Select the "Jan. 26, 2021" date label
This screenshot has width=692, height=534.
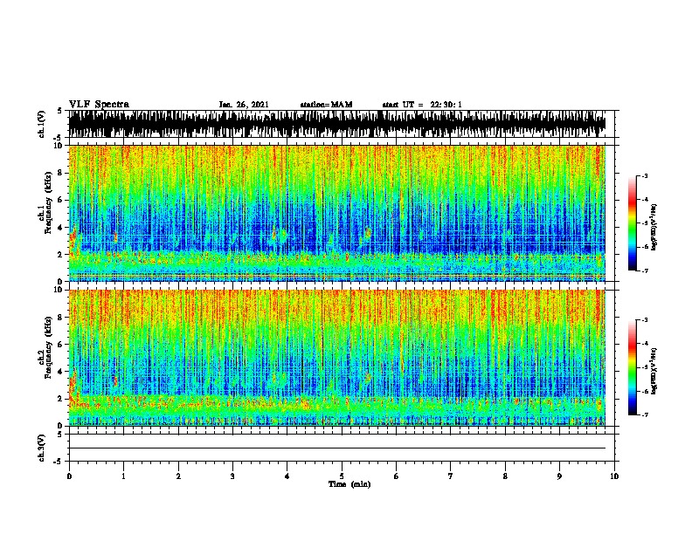pyautogui.click(x=244, y=105)
